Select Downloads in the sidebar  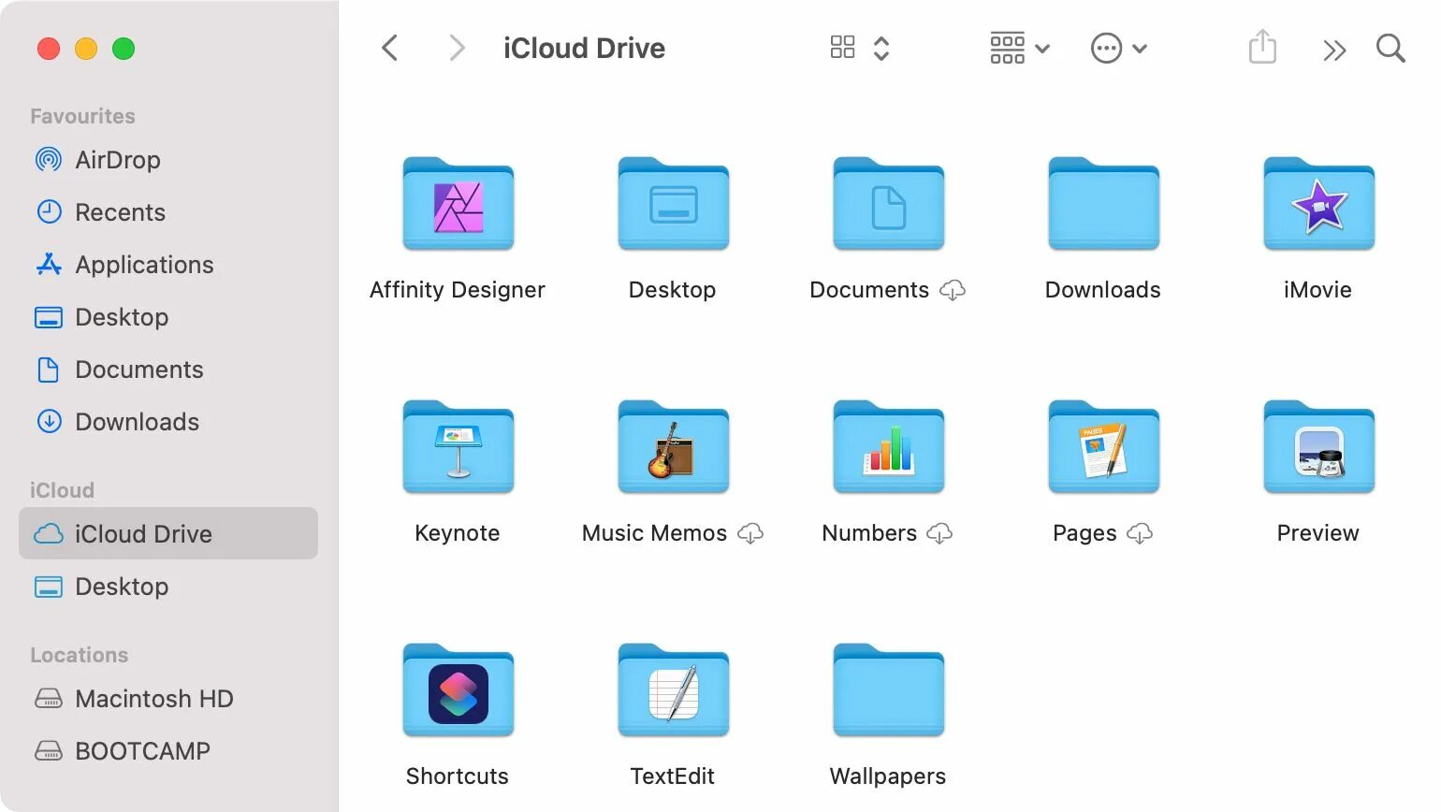[x=168, y=422]
